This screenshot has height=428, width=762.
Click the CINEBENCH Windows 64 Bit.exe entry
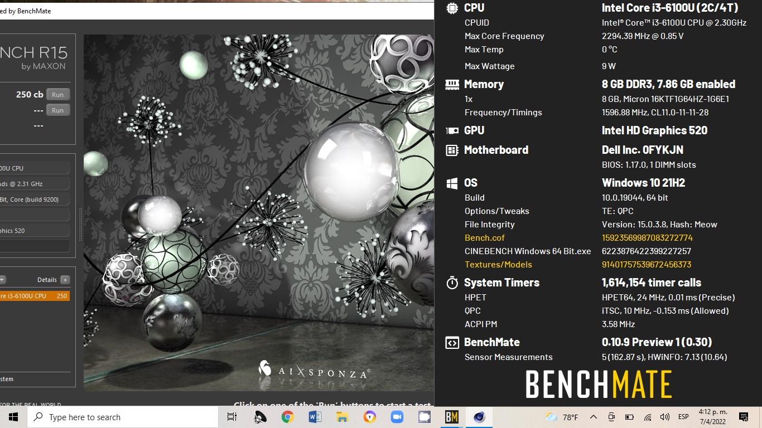click(x=528, y=251)
